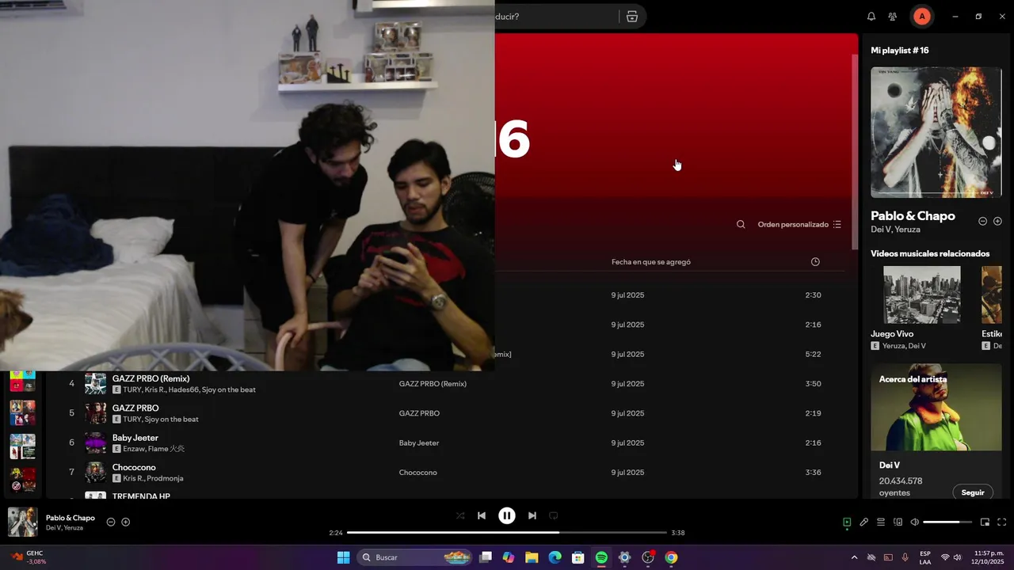1014x570 pixels.
Task: Click the Seguir button for Dei V
Action: (973, 492)
